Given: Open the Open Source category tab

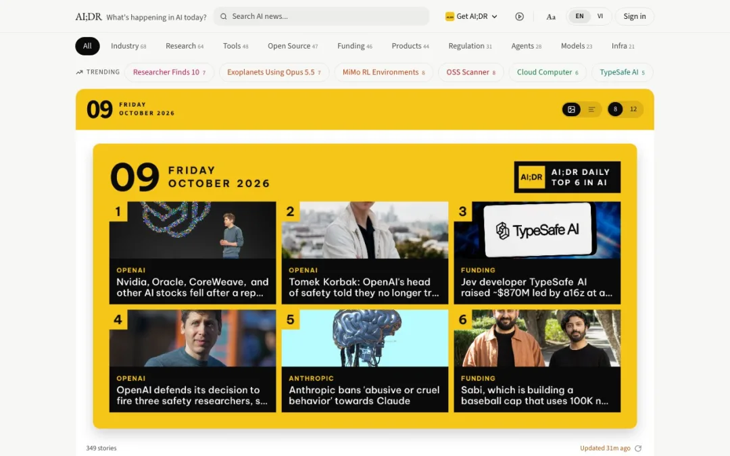Looking at the screenshot, I should 293,46.
